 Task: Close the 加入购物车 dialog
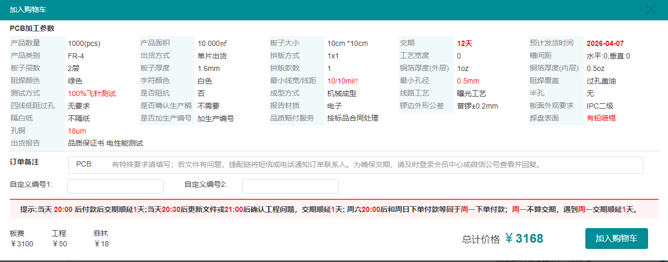(x=651, y=9)
